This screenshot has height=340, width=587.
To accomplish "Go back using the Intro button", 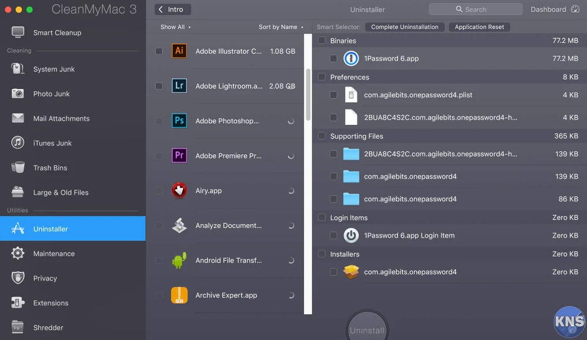I will (173, 9).
